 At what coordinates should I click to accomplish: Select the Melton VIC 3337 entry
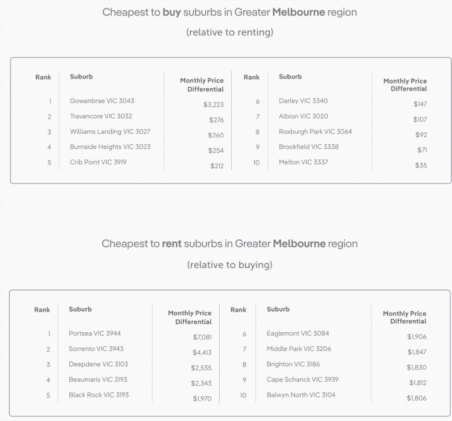tap(303, 162)
